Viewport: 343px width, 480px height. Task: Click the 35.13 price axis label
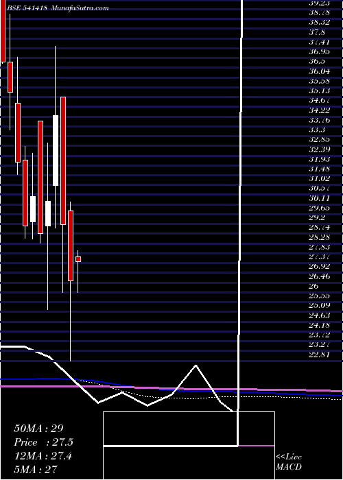pos(320,91)
